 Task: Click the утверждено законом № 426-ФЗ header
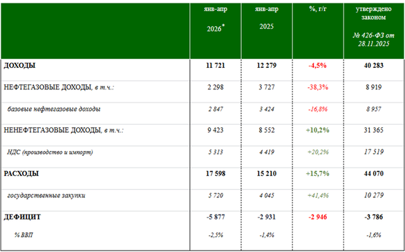tap(373, 26)
